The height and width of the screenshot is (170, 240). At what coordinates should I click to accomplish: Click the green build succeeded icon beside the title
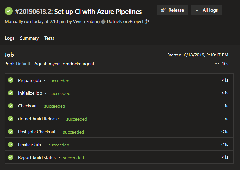[x=9, y=11]
